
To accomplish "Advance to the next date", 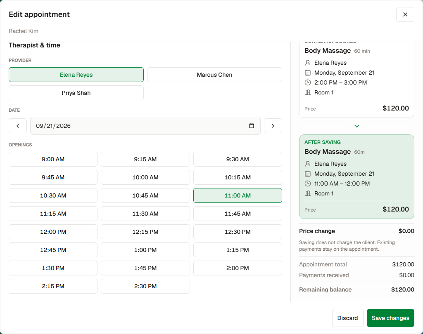I will tap(273, 126).
